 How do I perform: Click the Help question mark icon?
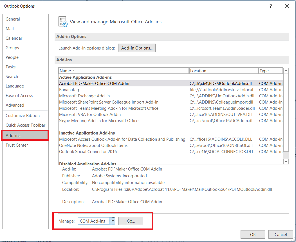click(270, 6)
